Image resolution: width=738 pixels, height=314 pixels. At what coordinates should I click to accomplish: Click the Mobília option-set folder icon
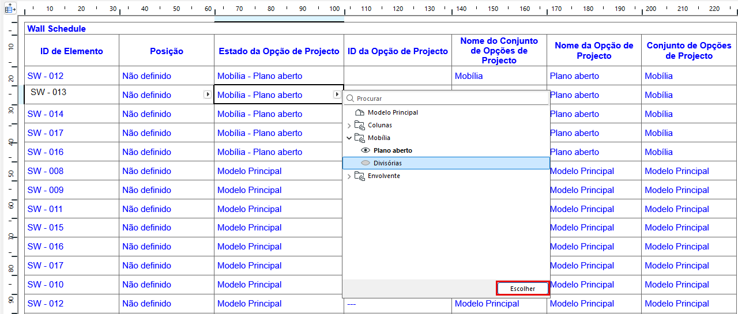(x=360, y=138)
